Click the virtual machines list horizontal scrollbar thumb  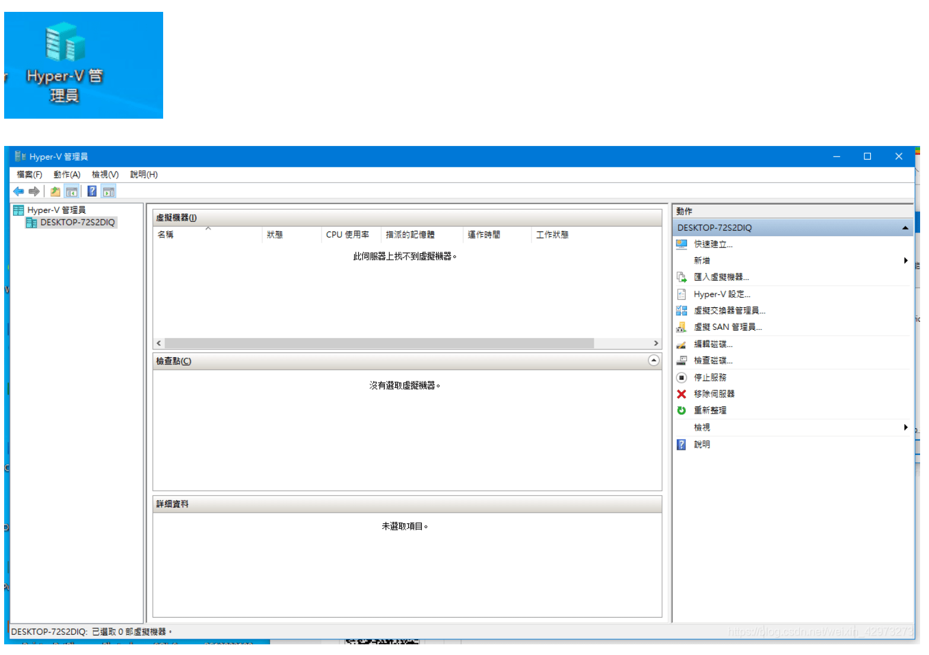point(379,344)
